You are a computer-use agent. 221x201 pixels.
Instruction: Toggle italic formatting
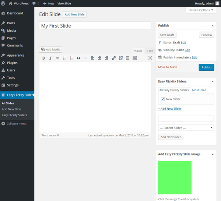point(50,58)
